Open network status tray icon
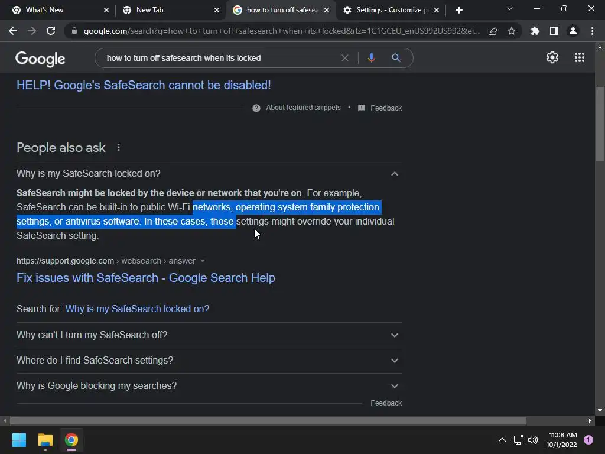The image size is (605, 454). 518,440
